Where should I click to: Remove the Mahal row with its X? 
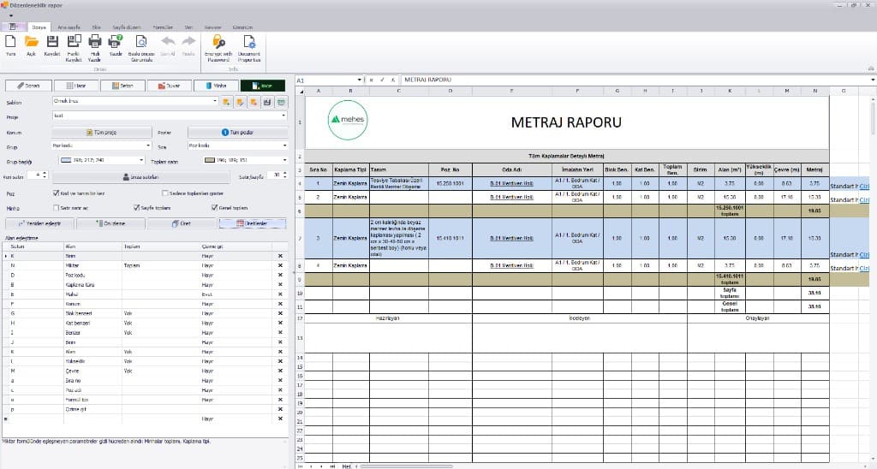280,294
